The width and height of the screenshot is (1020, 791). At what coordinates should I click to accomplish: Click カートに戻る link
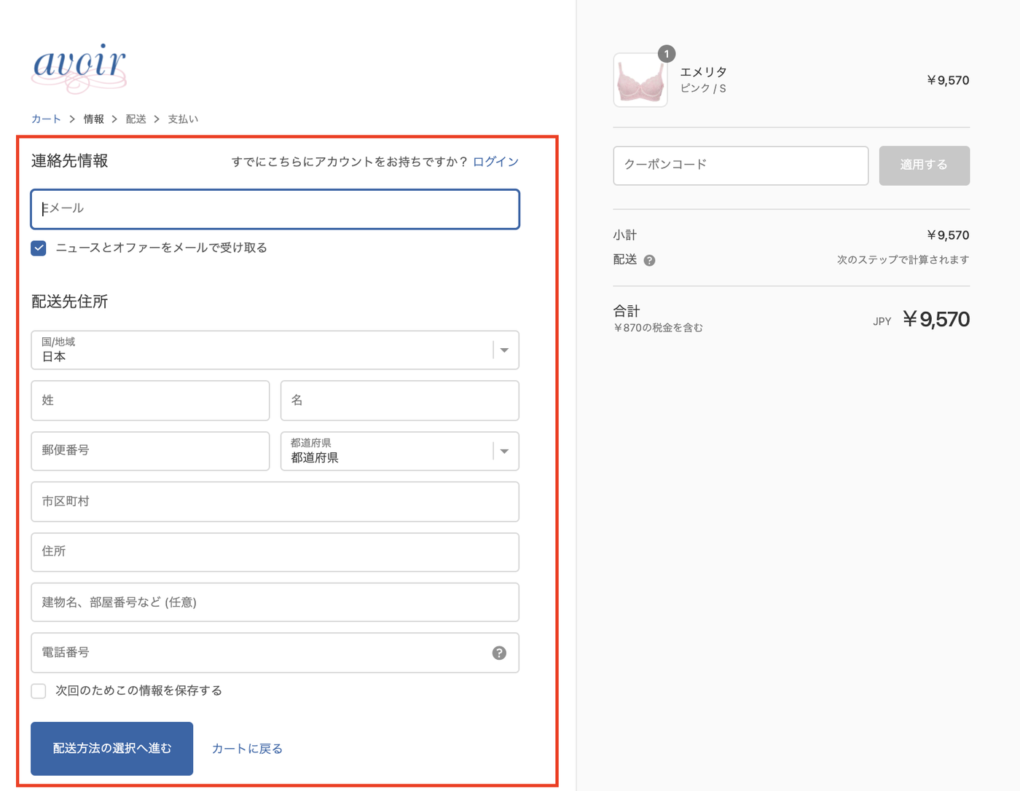(x=247, y=748)
